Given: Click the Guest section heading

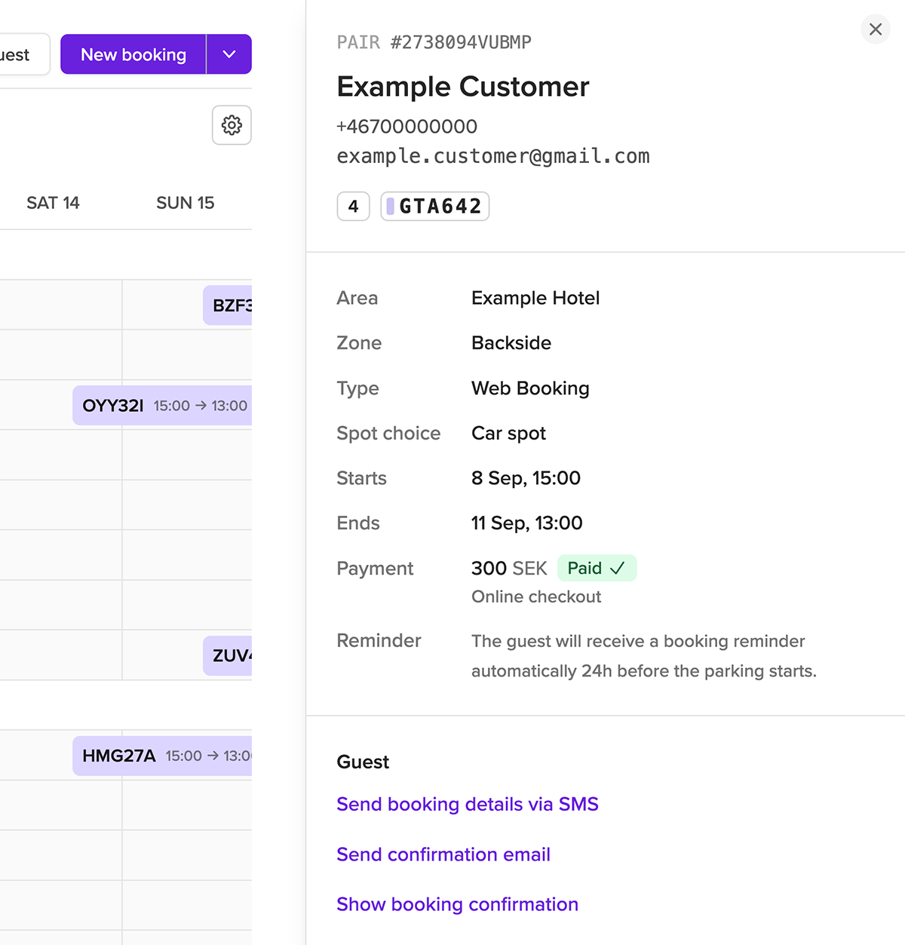Looking at the screenshot, I should pyautogui.click(x=363, y=762).
